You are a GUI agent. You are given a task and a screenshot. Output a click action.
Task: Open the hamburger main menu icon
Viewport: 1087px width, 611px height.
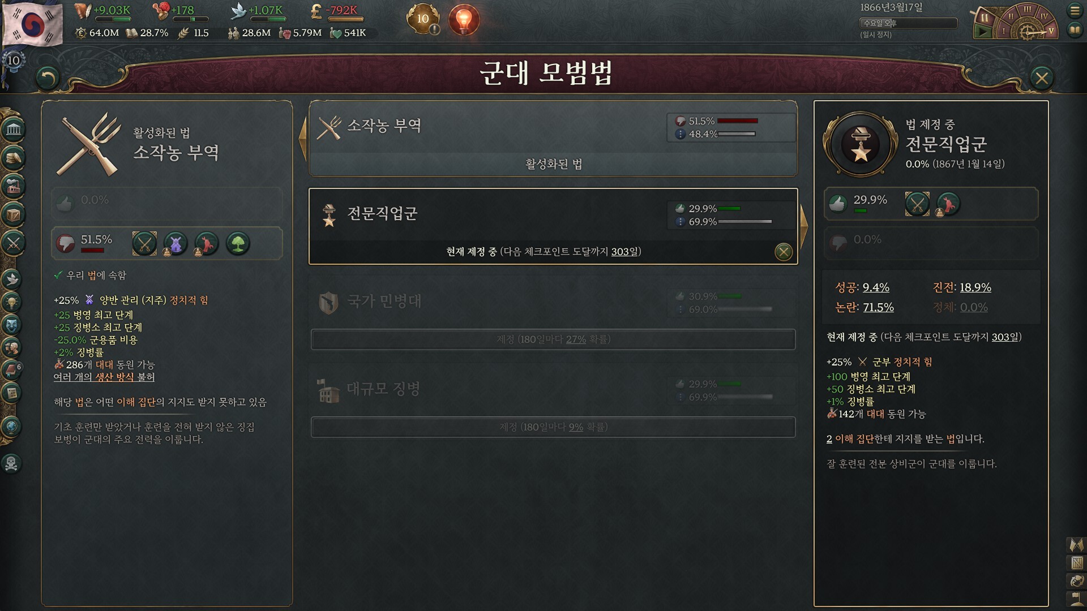1075,10
